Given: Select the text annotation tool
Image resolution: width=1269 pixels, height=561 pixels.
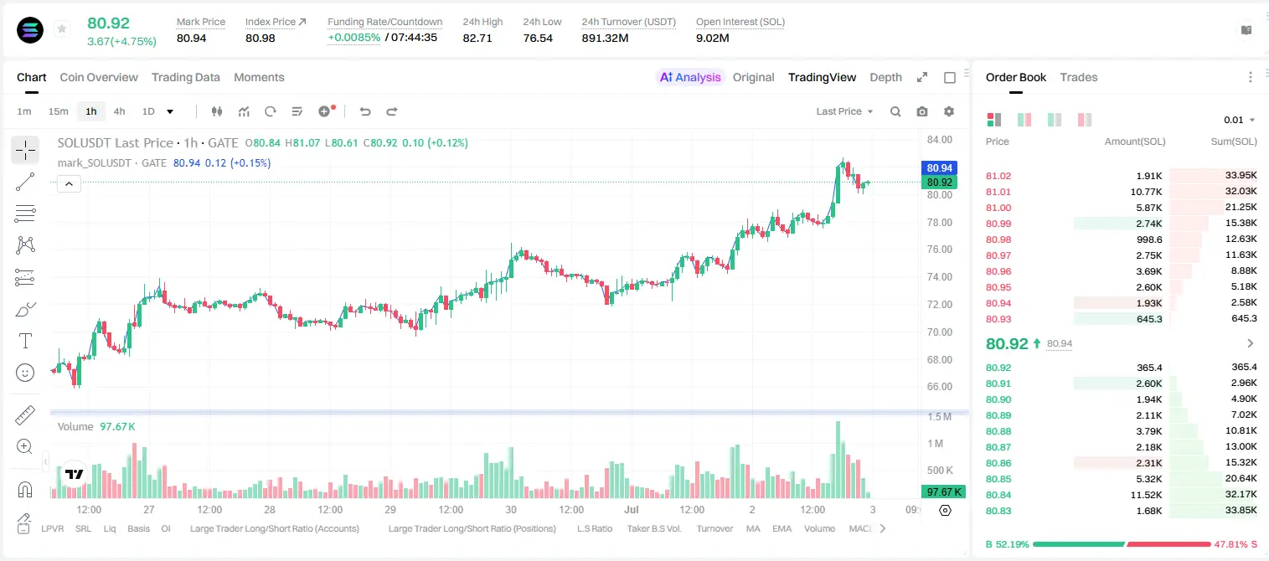Looking at the screenshot, I should (x=25, y=341).
